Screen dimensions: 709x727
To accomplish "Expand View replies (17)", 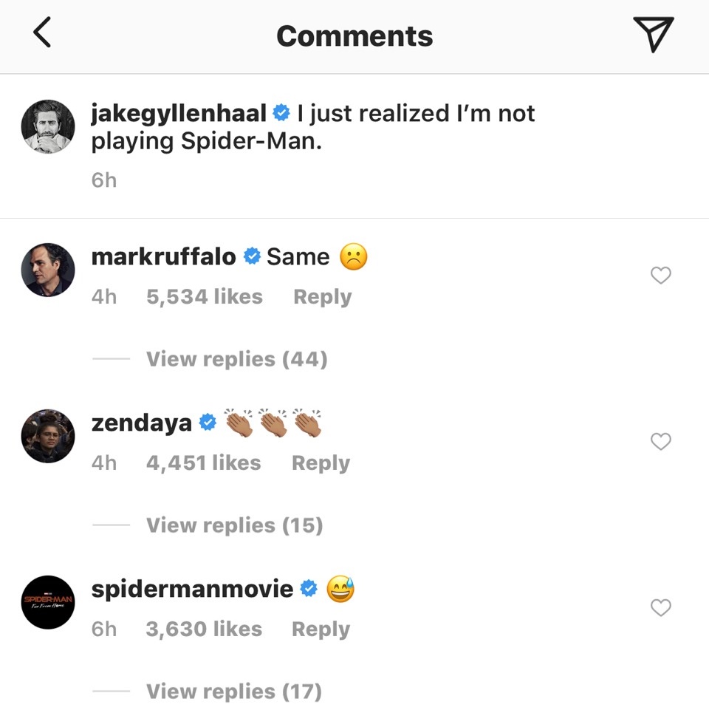I will coord(234,692).
